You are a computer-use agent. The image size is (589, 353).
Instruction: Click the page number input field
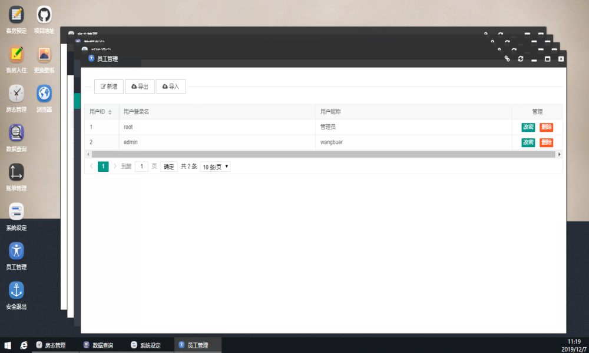click(141, 166)
